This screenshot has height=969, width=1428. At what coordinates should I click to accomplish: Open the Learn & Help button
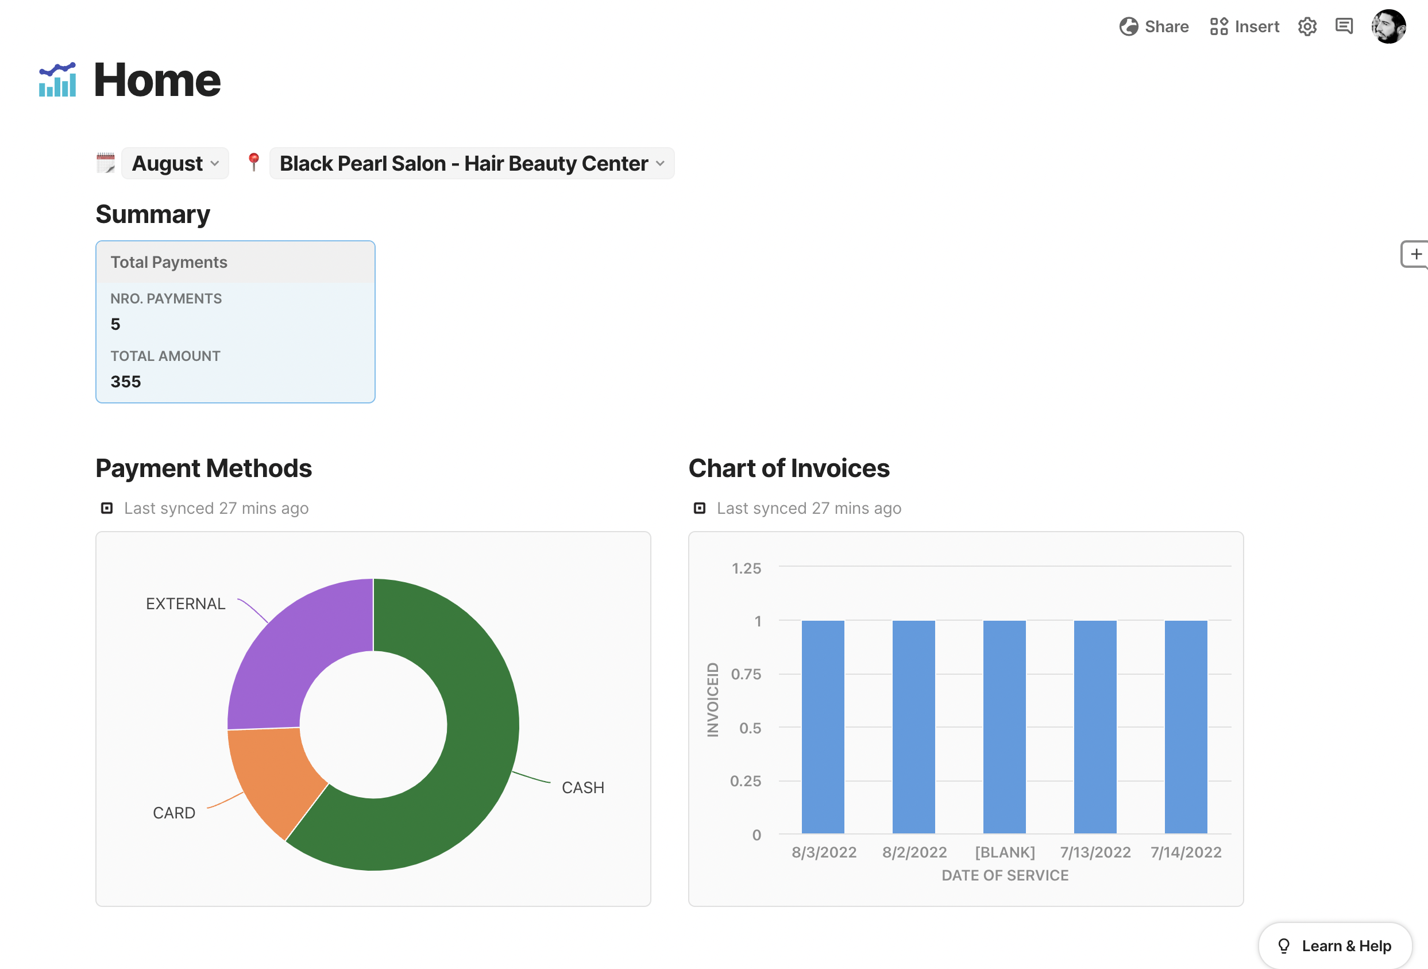point(1334,945)
